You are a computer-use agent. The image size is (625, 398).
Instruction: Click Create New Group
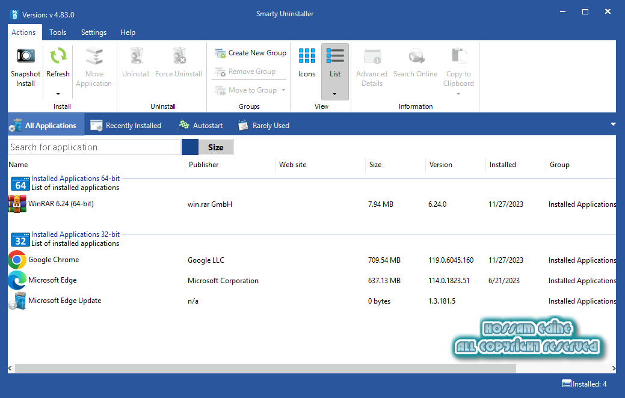click(251, 53)
